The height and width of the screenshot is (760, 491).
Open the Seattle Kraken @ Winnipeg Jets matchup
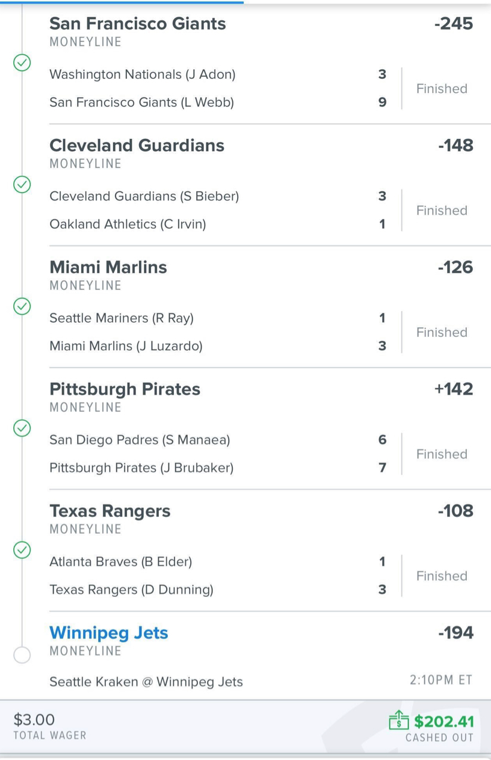(146, 682)
